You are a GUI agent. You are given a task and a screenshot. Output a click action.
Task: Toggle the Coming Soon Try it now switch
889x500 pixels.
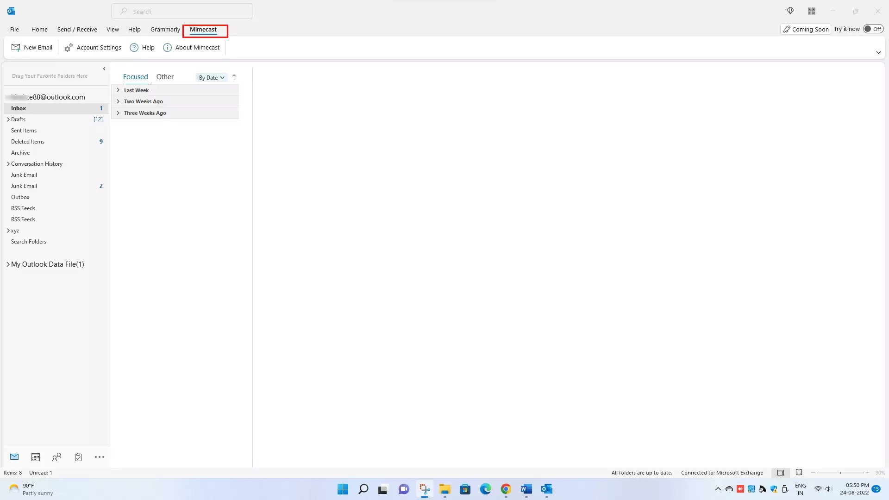(x=873, y=28)
